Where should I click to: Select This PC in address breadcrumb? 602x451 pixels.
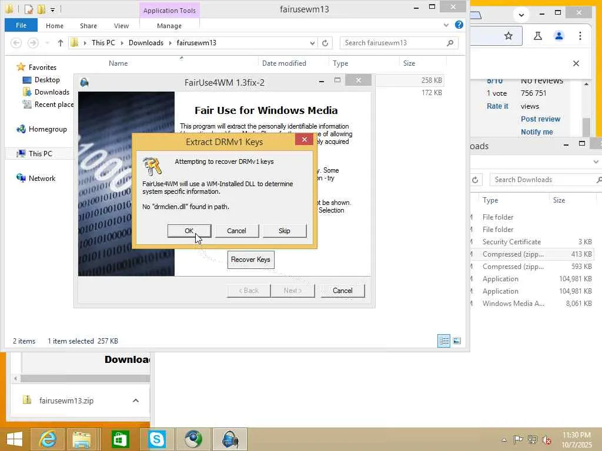103,43
